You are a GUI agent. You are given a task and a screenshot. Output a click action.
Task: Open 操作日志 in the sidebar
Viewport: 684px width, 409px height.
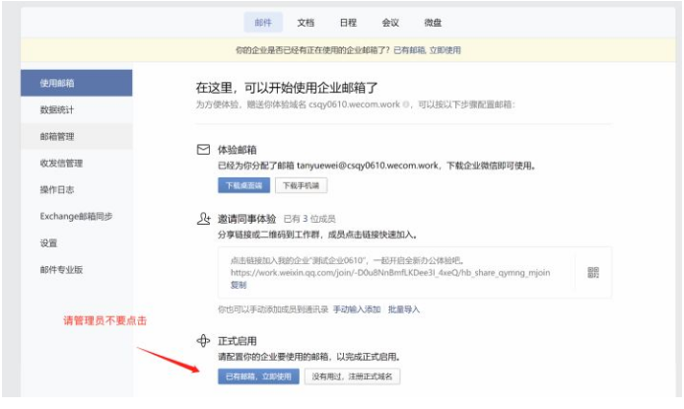(57, 189)
